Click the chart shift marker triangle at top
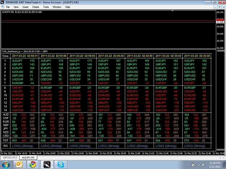Viewport: 226px width, 169px height. [x=172, y=11]
